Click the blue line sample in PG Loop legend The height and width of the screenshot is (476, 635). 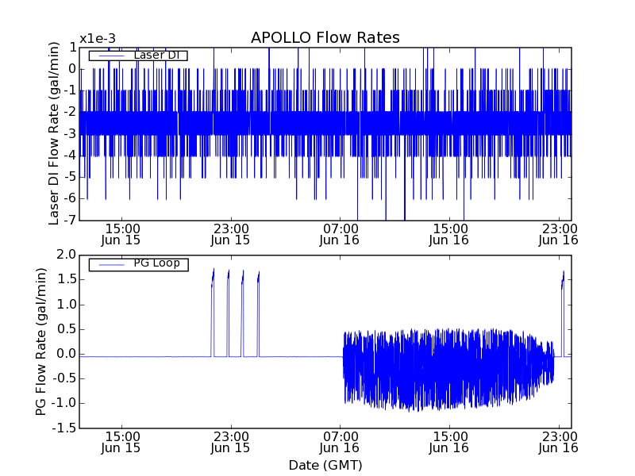tap(107, 263)
